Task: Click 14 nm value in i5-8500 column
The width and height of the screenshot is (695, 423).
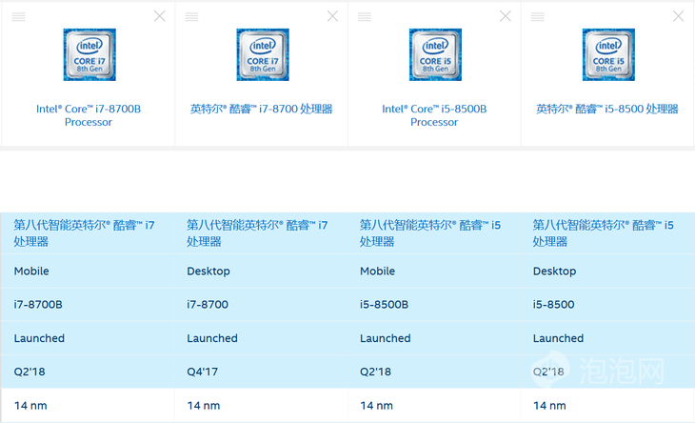Action: tap(549, 405)
